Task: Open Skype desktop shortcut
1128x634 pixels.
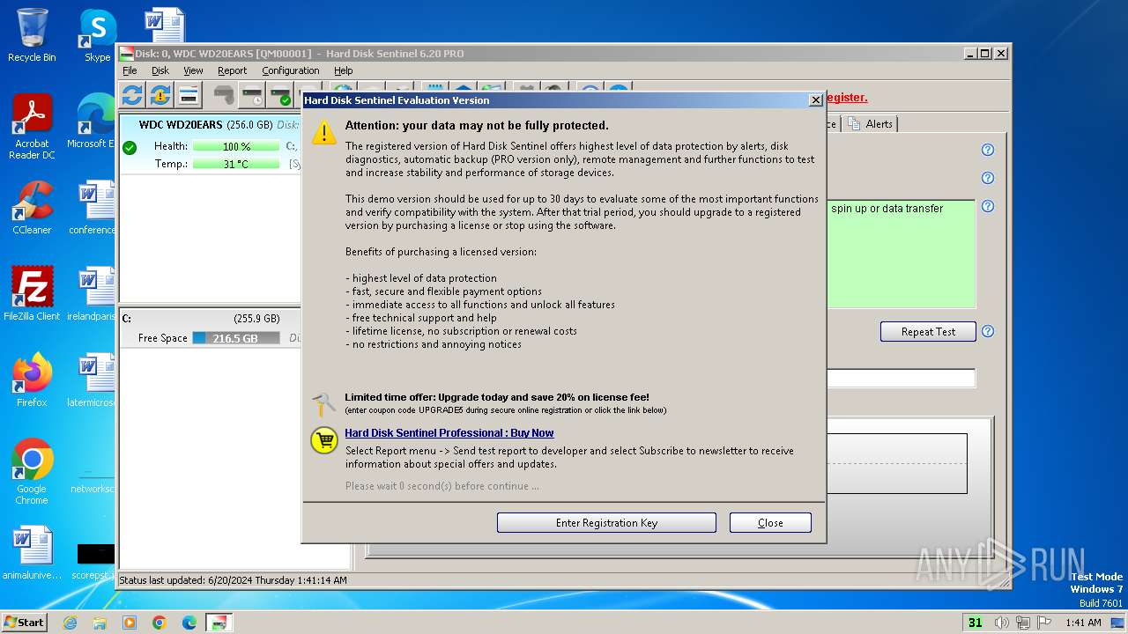Action: coord(97,35)
